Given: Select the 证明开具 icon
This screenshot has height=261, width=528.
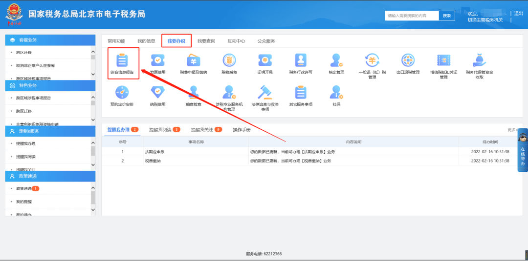Looking at the screenshot, I should tap(265, 60).
